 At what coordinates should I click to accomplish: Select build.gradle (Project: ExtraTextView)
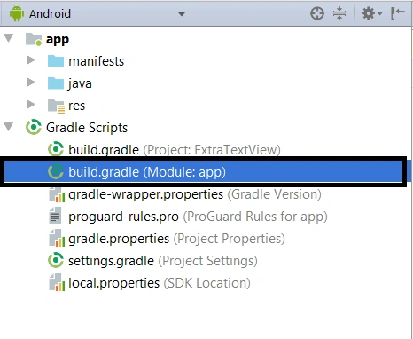tap(175, 150)
